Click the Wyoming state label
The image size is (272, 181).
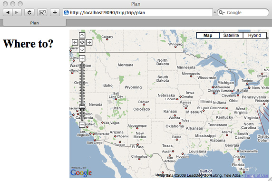133,87
